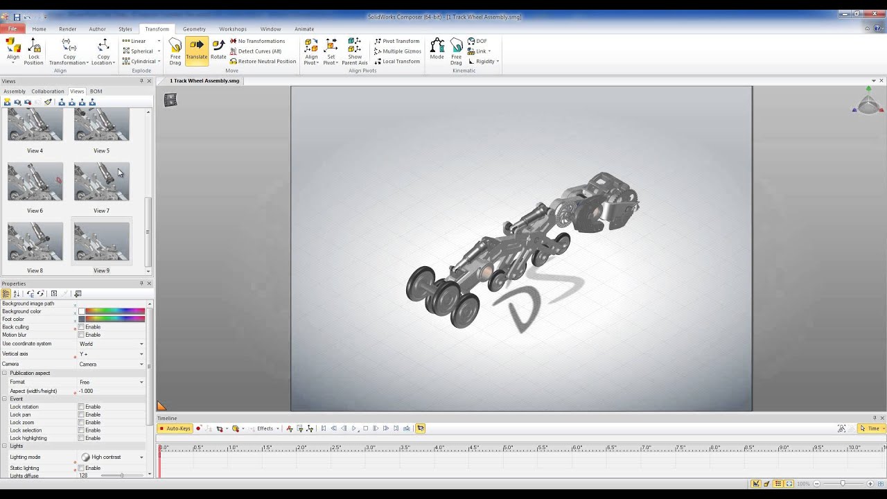The image size is (887, 499).
Task: Open the Effects dropdown in timeline
Action: point(267,428)
